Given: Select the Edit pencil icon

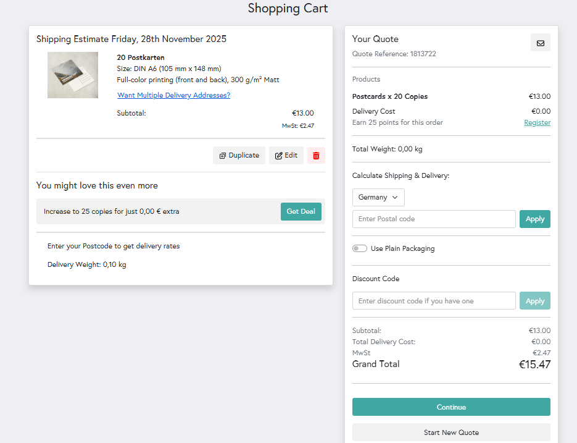Looking at the screenshot, I should 286,155.
